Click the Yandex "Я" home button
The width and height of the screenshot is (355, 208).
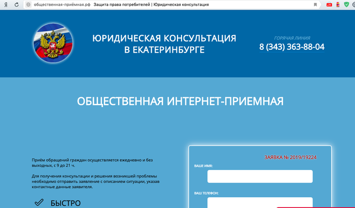click(x=5, y=4)
